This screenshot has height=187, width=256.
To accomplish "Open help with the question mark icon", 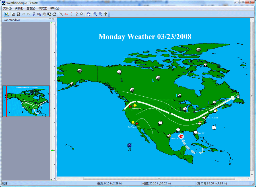I will coord(106,14).
